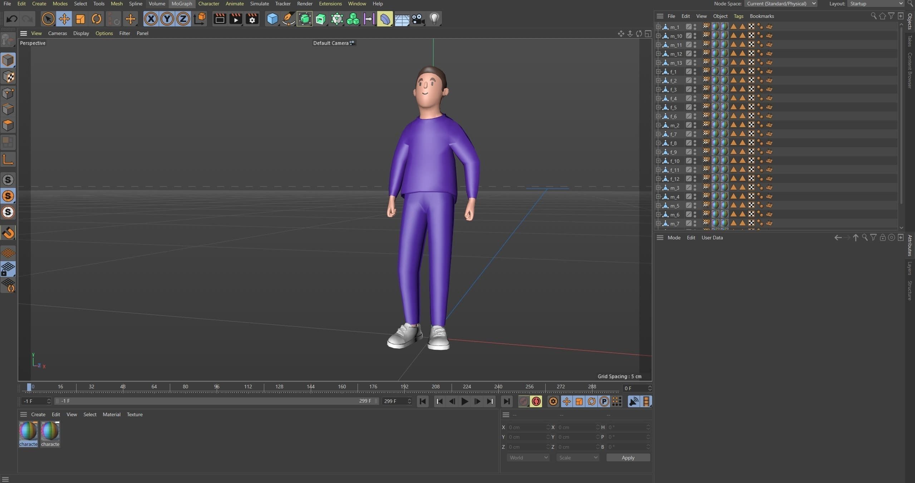Click the MoGraph Cloner icon
The image size is (915, 483).
tap(353, 19)
